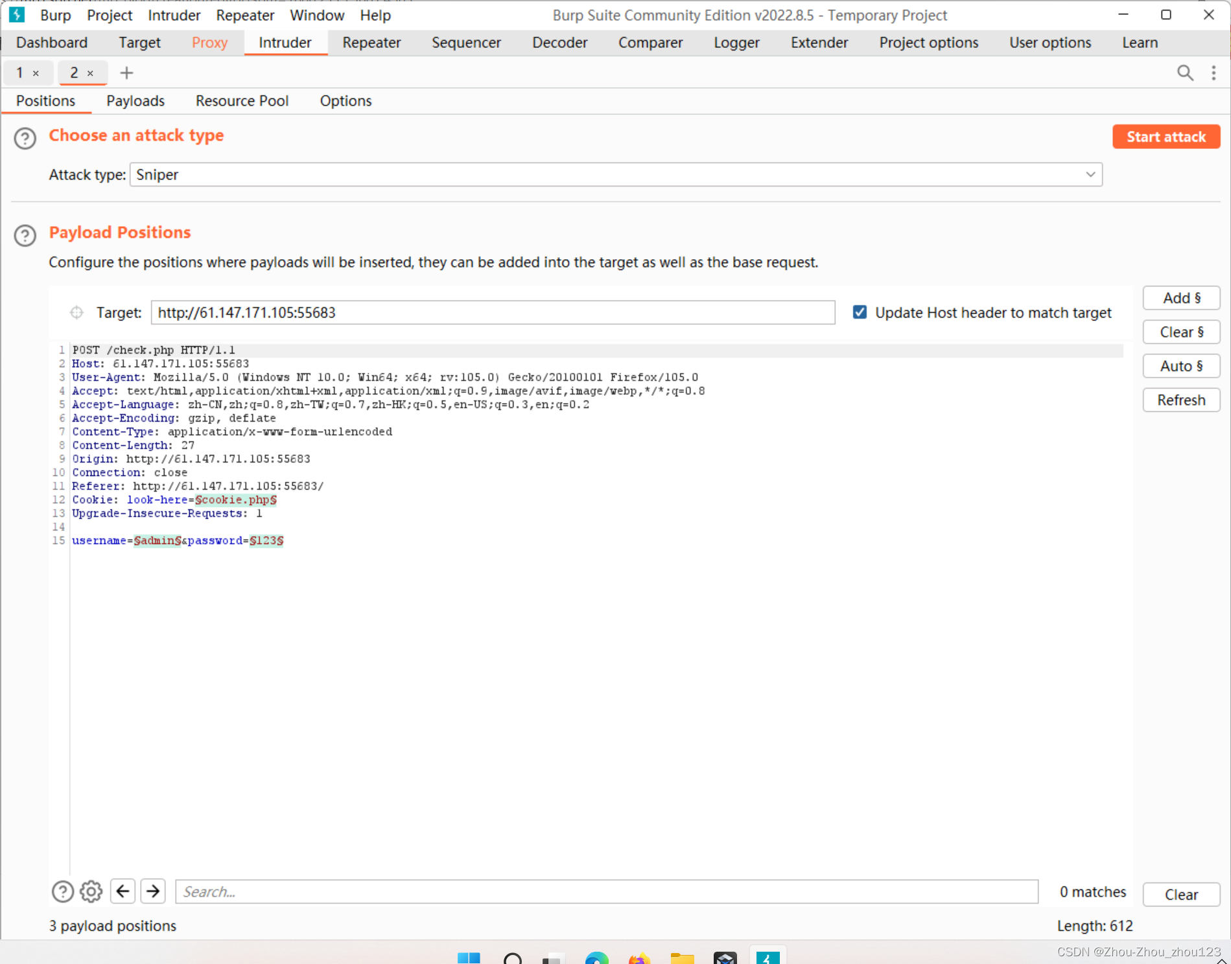Click the Upgrade-Insecure-Requests header line
1231x964 pixels.
pyautogui.click(x=167, y=513)
